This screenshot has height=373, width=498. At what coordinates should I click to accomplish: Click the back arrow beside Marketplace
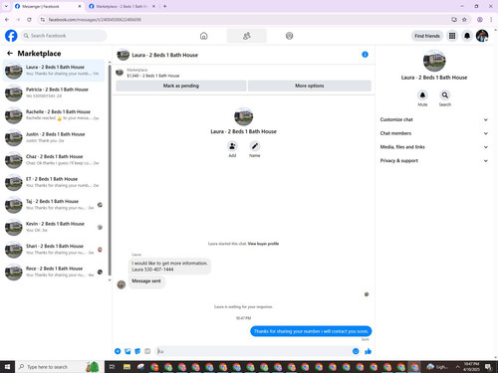click(x=10, y=53)
